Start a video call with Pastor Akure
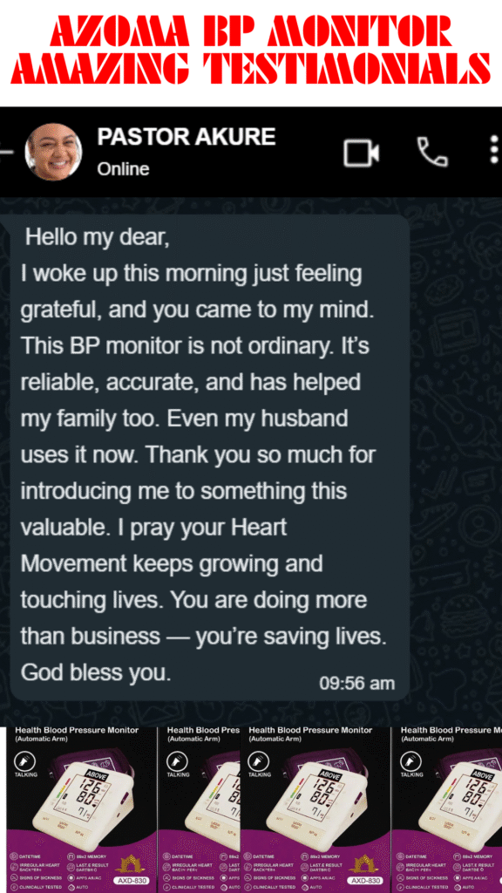This screenshot has width=502, height=893. (362, 153)
